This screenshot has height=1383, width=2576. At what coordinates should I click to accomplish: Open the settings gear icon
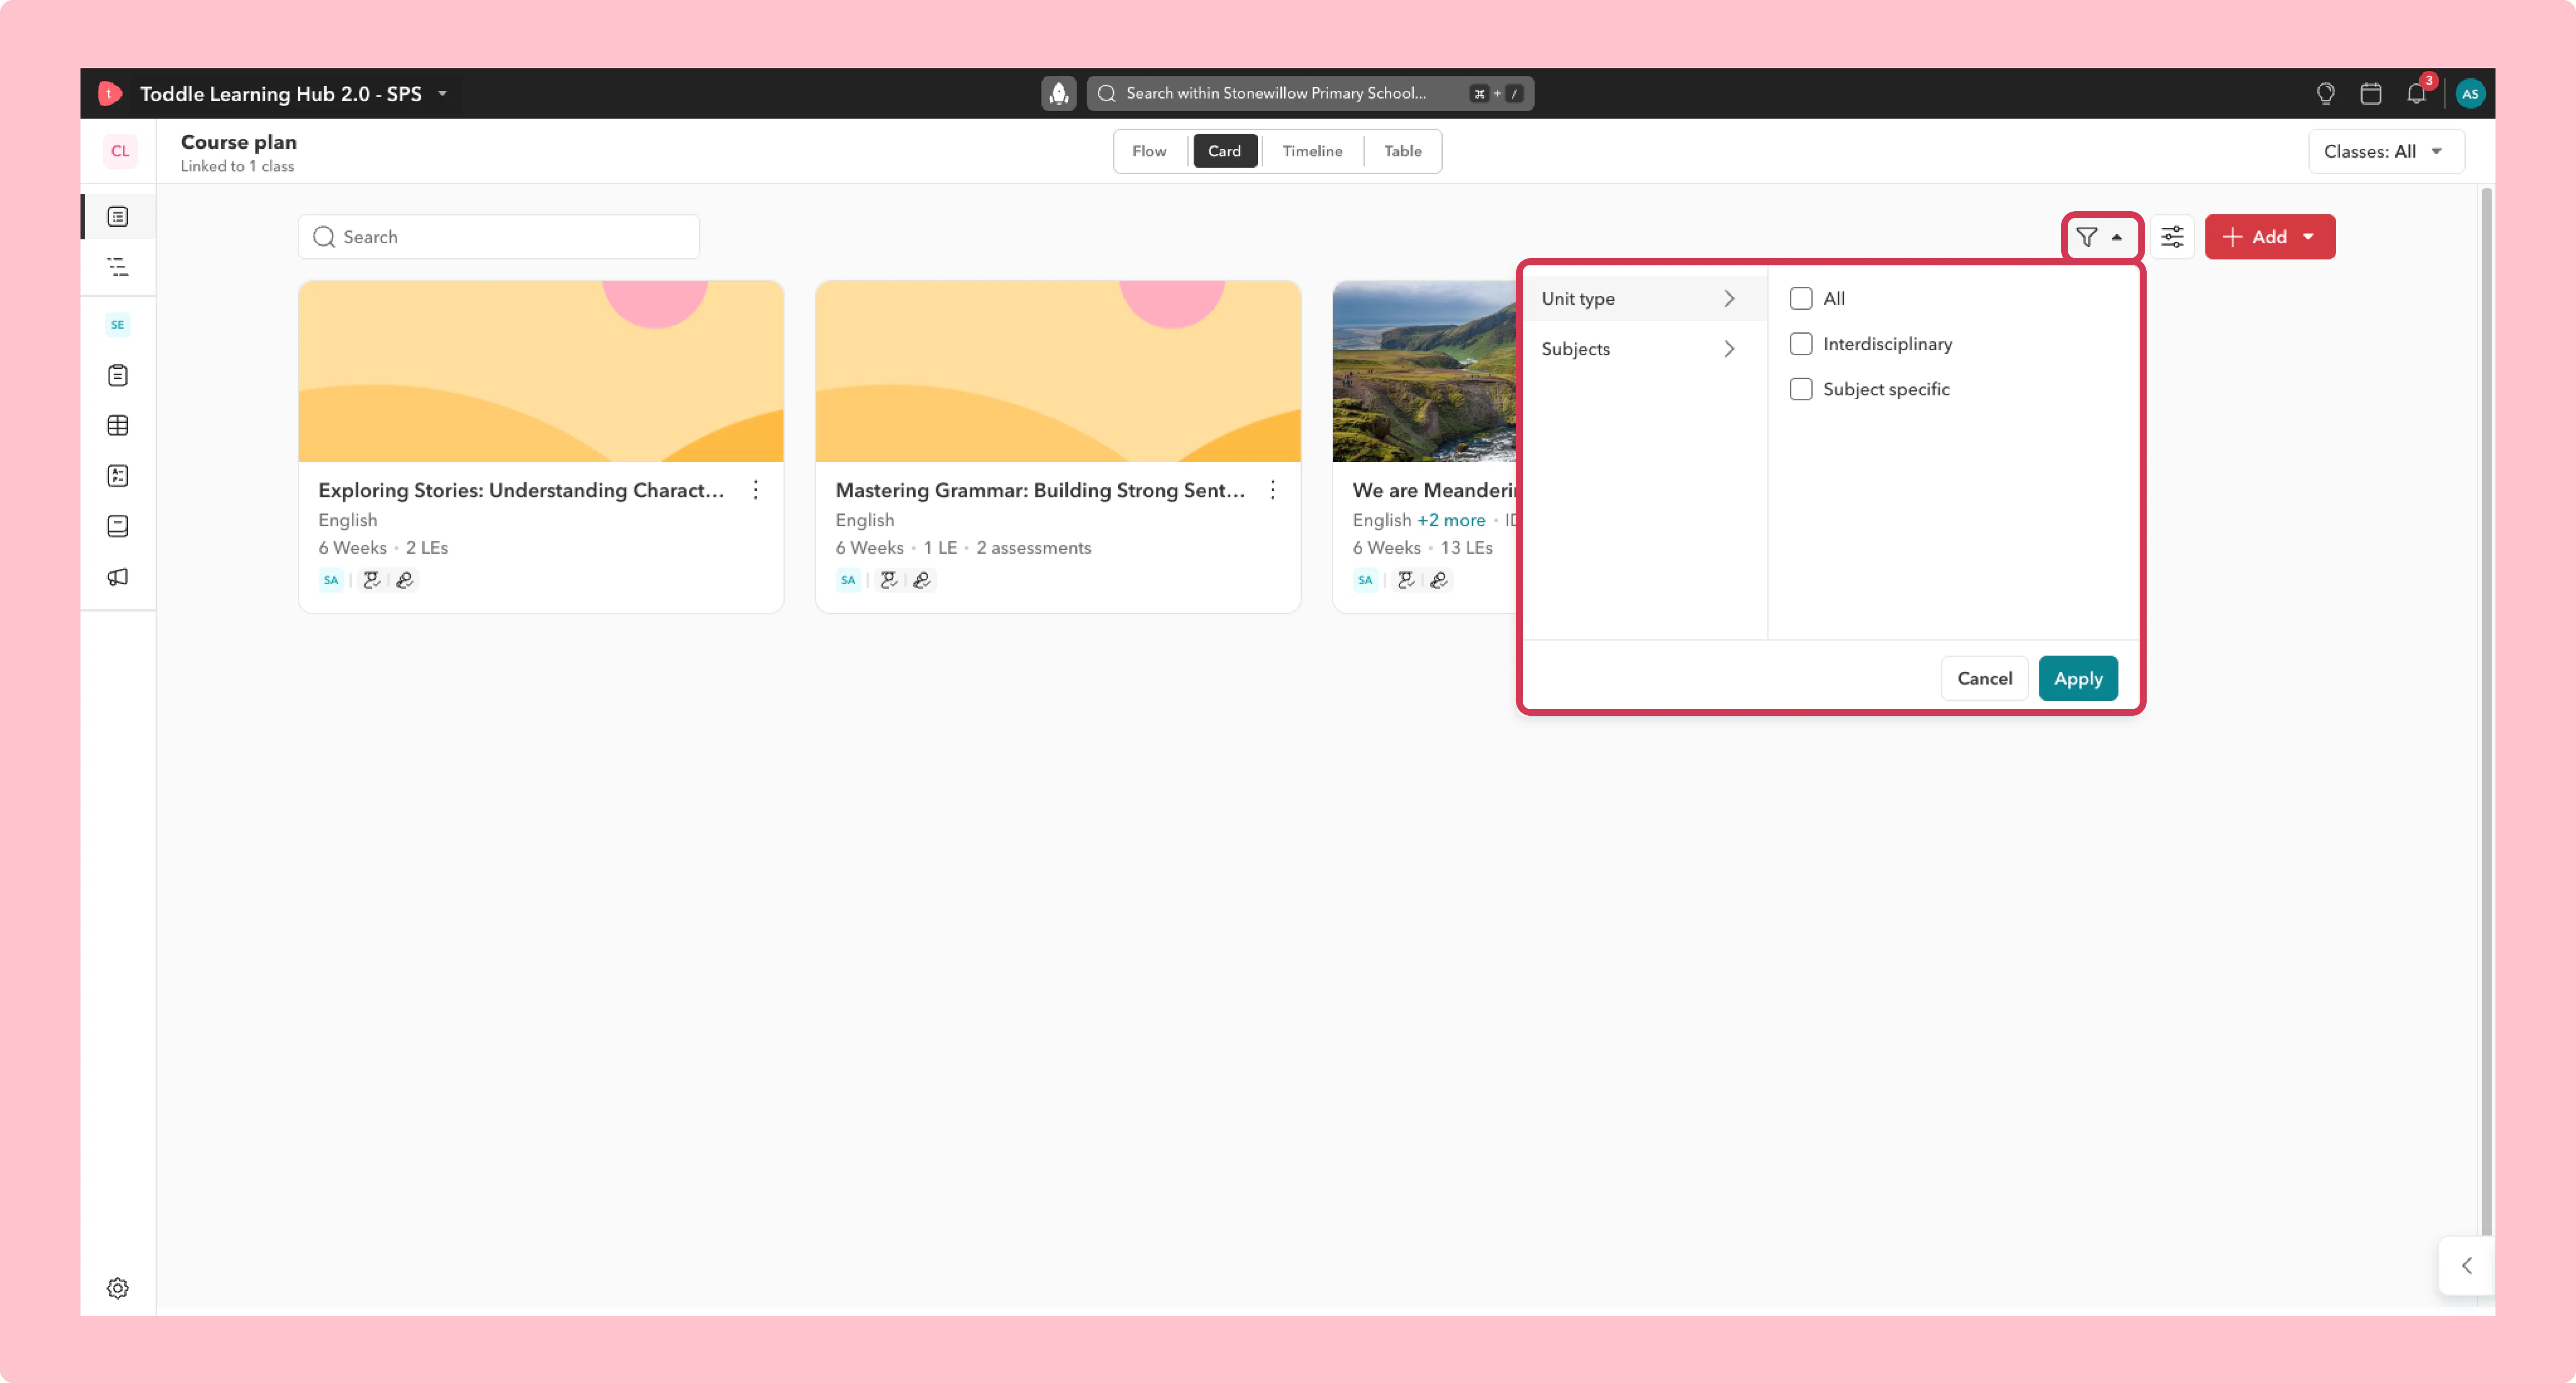pos(118,1288)
